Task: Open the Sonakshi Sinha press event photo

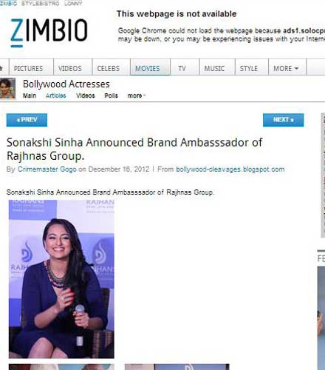Action: click(61, 279)
